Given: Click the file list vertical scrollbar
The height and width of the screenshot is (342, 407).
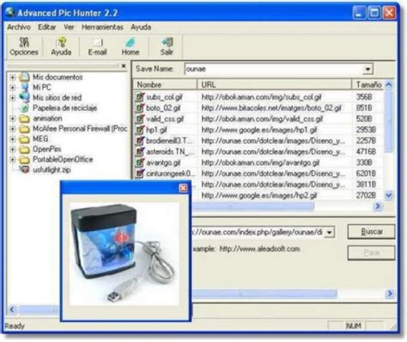Looking at the screenshot, I should [388, 141].
